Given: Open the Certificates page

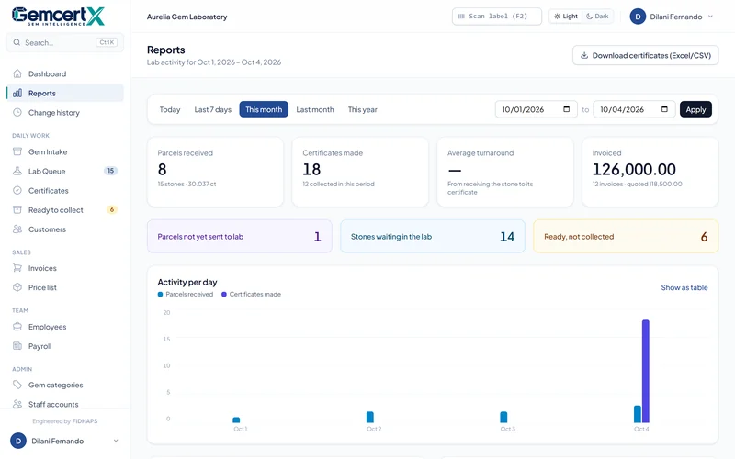Looking at the screenshot, I should [65, 191].
